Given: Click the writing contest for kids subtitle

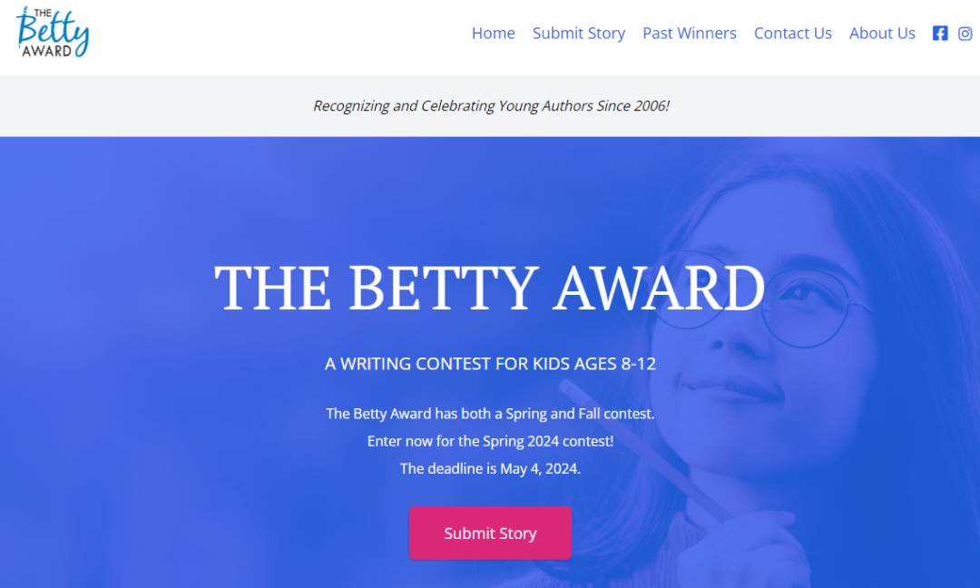Looking at the screenshot, I should (x=490, y=364).
